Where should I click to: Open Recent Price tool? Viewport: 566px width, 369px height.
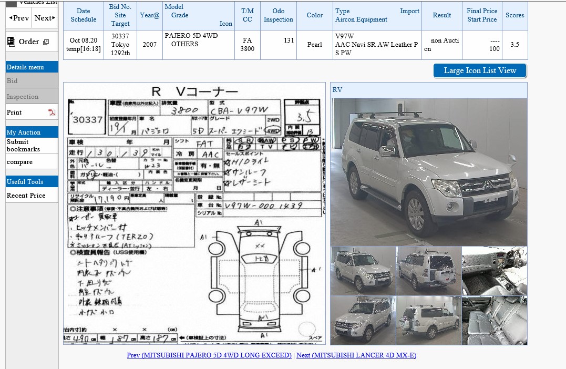pyautogui.click(x=32, y=196)
